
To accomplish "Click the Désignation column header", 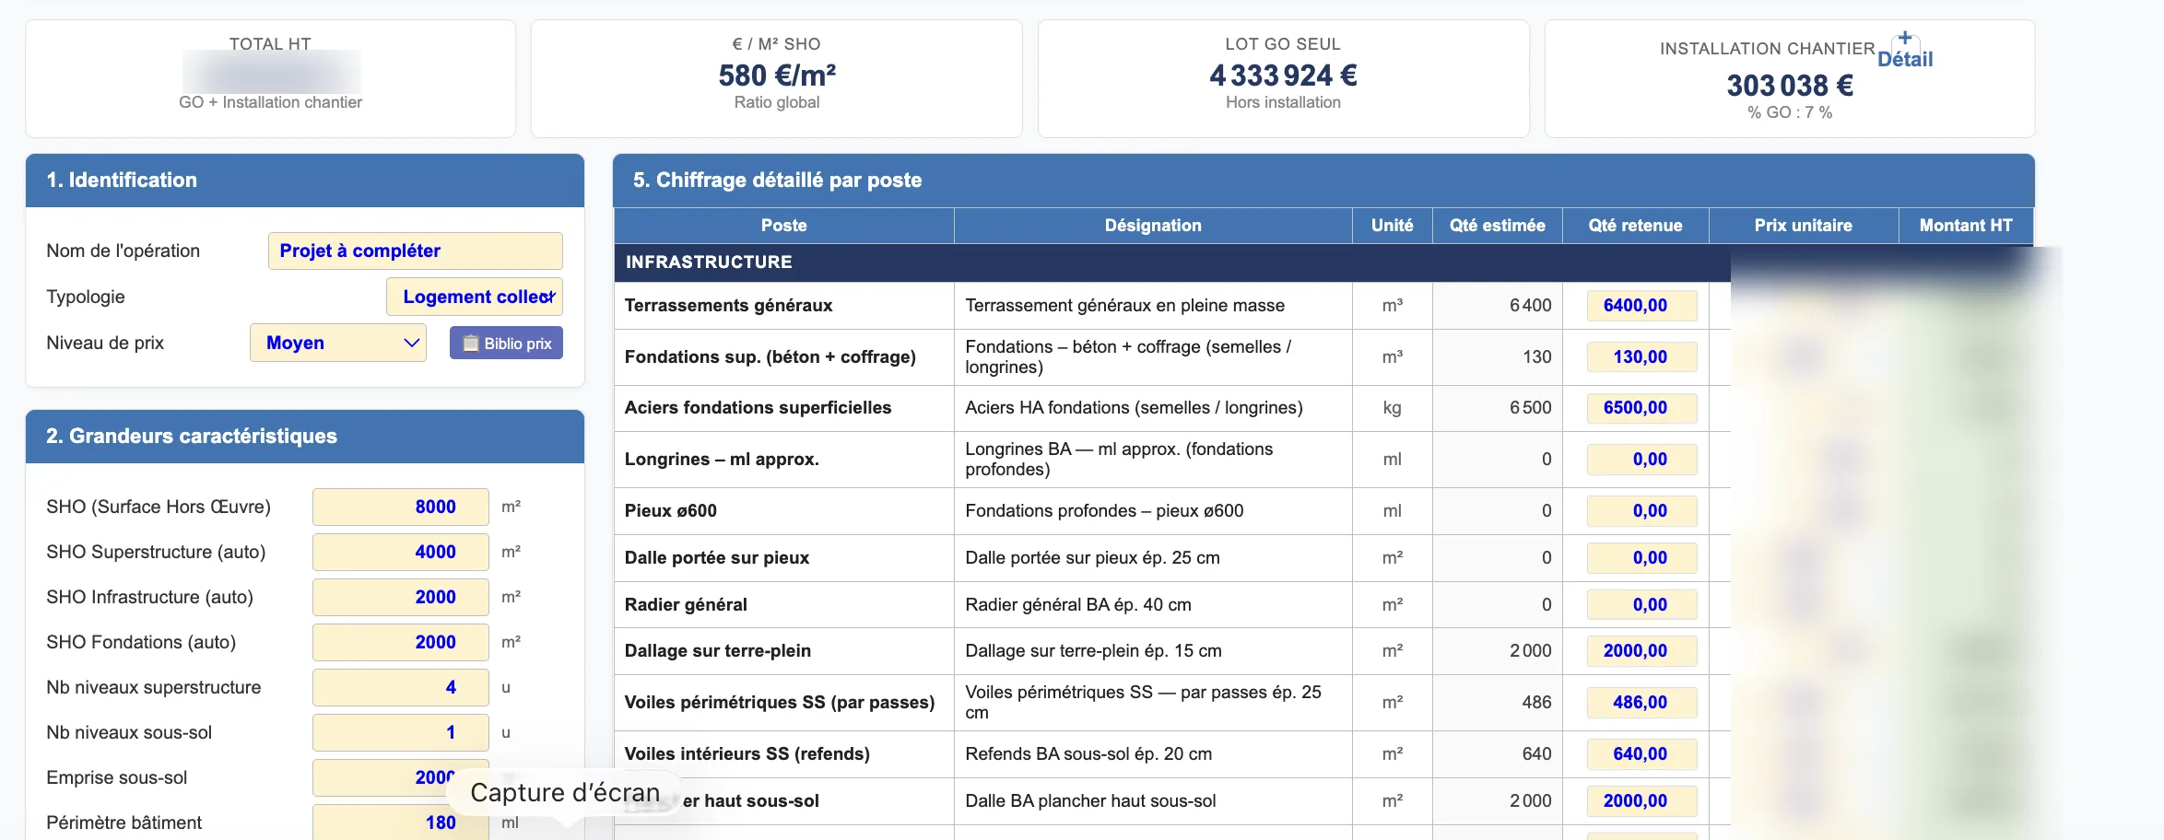I will click(x=1153, y=226).
